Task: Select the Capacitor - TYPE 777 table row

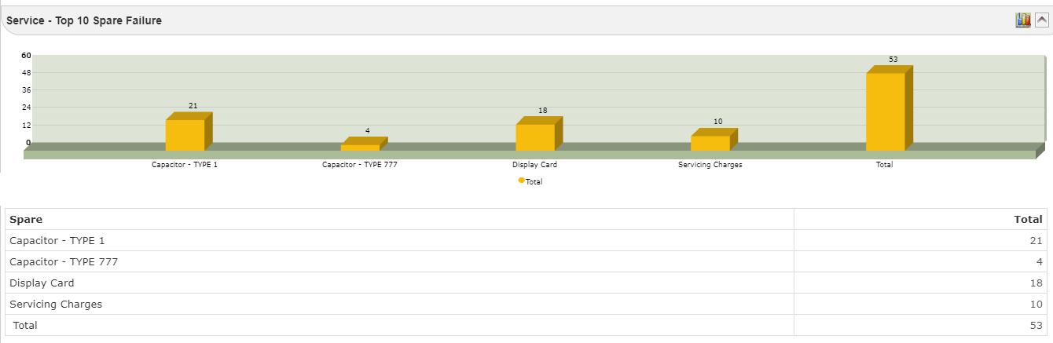Action: pyautogui.click(x=526, y=261)
